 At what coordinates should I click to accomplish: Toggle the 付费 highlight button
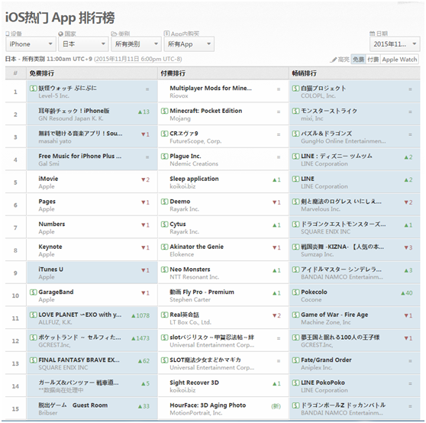point(373,60)
